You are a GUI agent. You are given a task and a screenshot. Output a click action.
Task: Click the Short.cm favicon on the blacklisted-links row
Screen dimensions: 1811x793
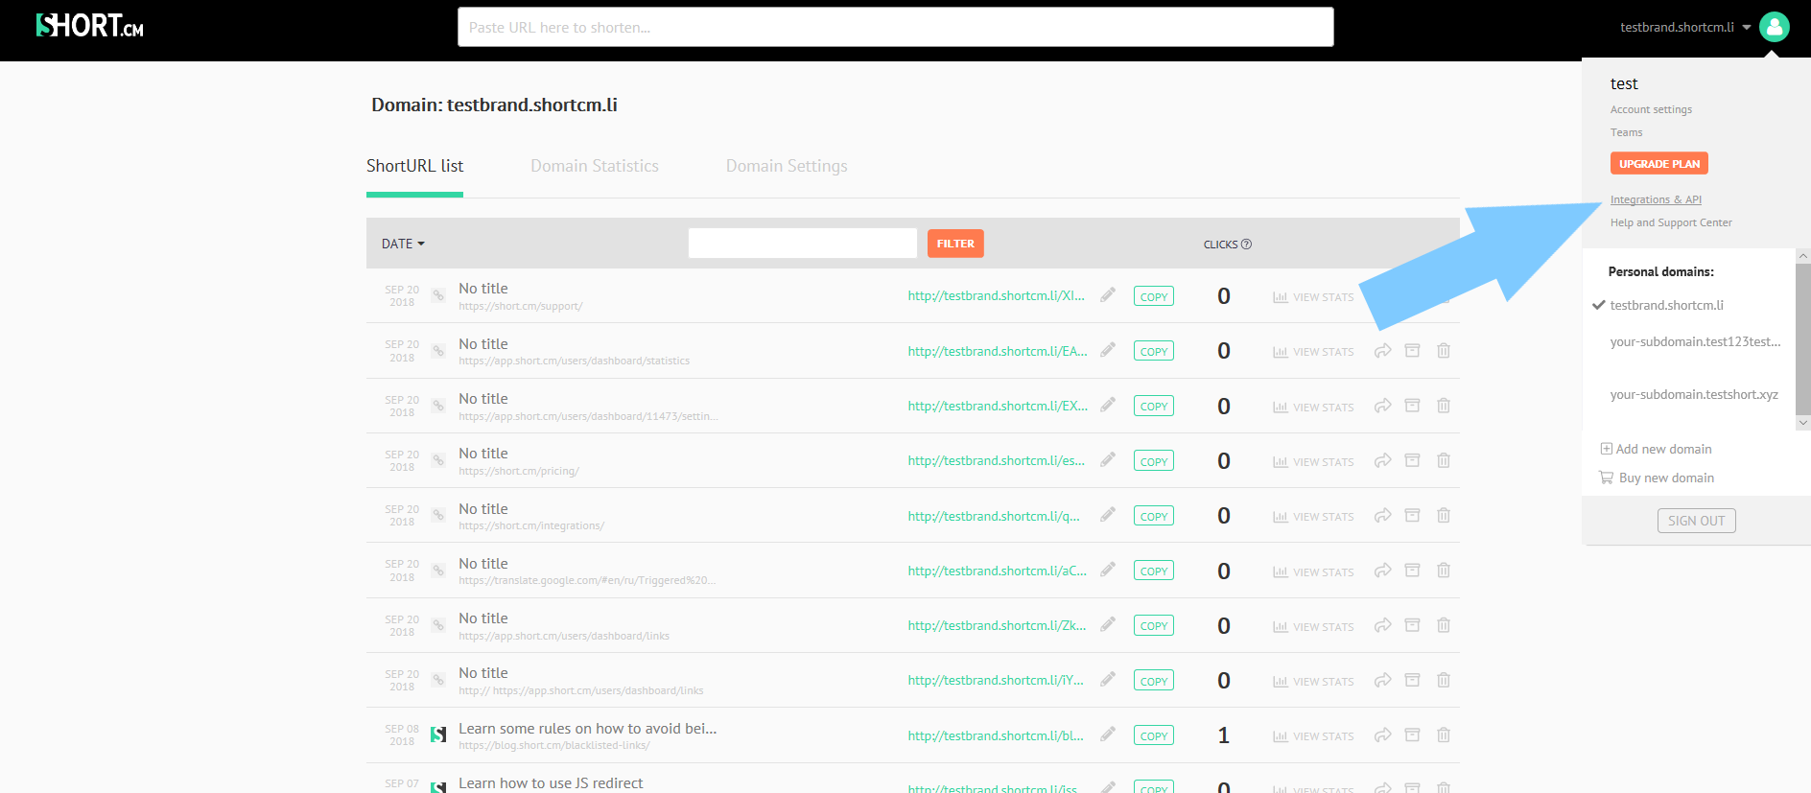point(438,735)
